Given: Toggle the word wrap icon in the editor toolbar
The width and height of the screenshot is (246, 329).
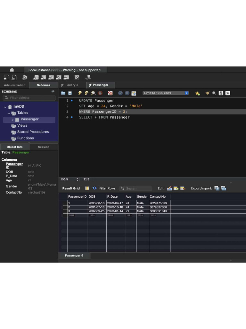Looking at the screenshot, I should [228, 93].
